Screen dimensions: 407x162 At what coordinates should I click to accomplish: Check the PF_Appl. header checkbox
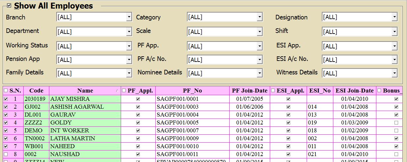(124, 91)
